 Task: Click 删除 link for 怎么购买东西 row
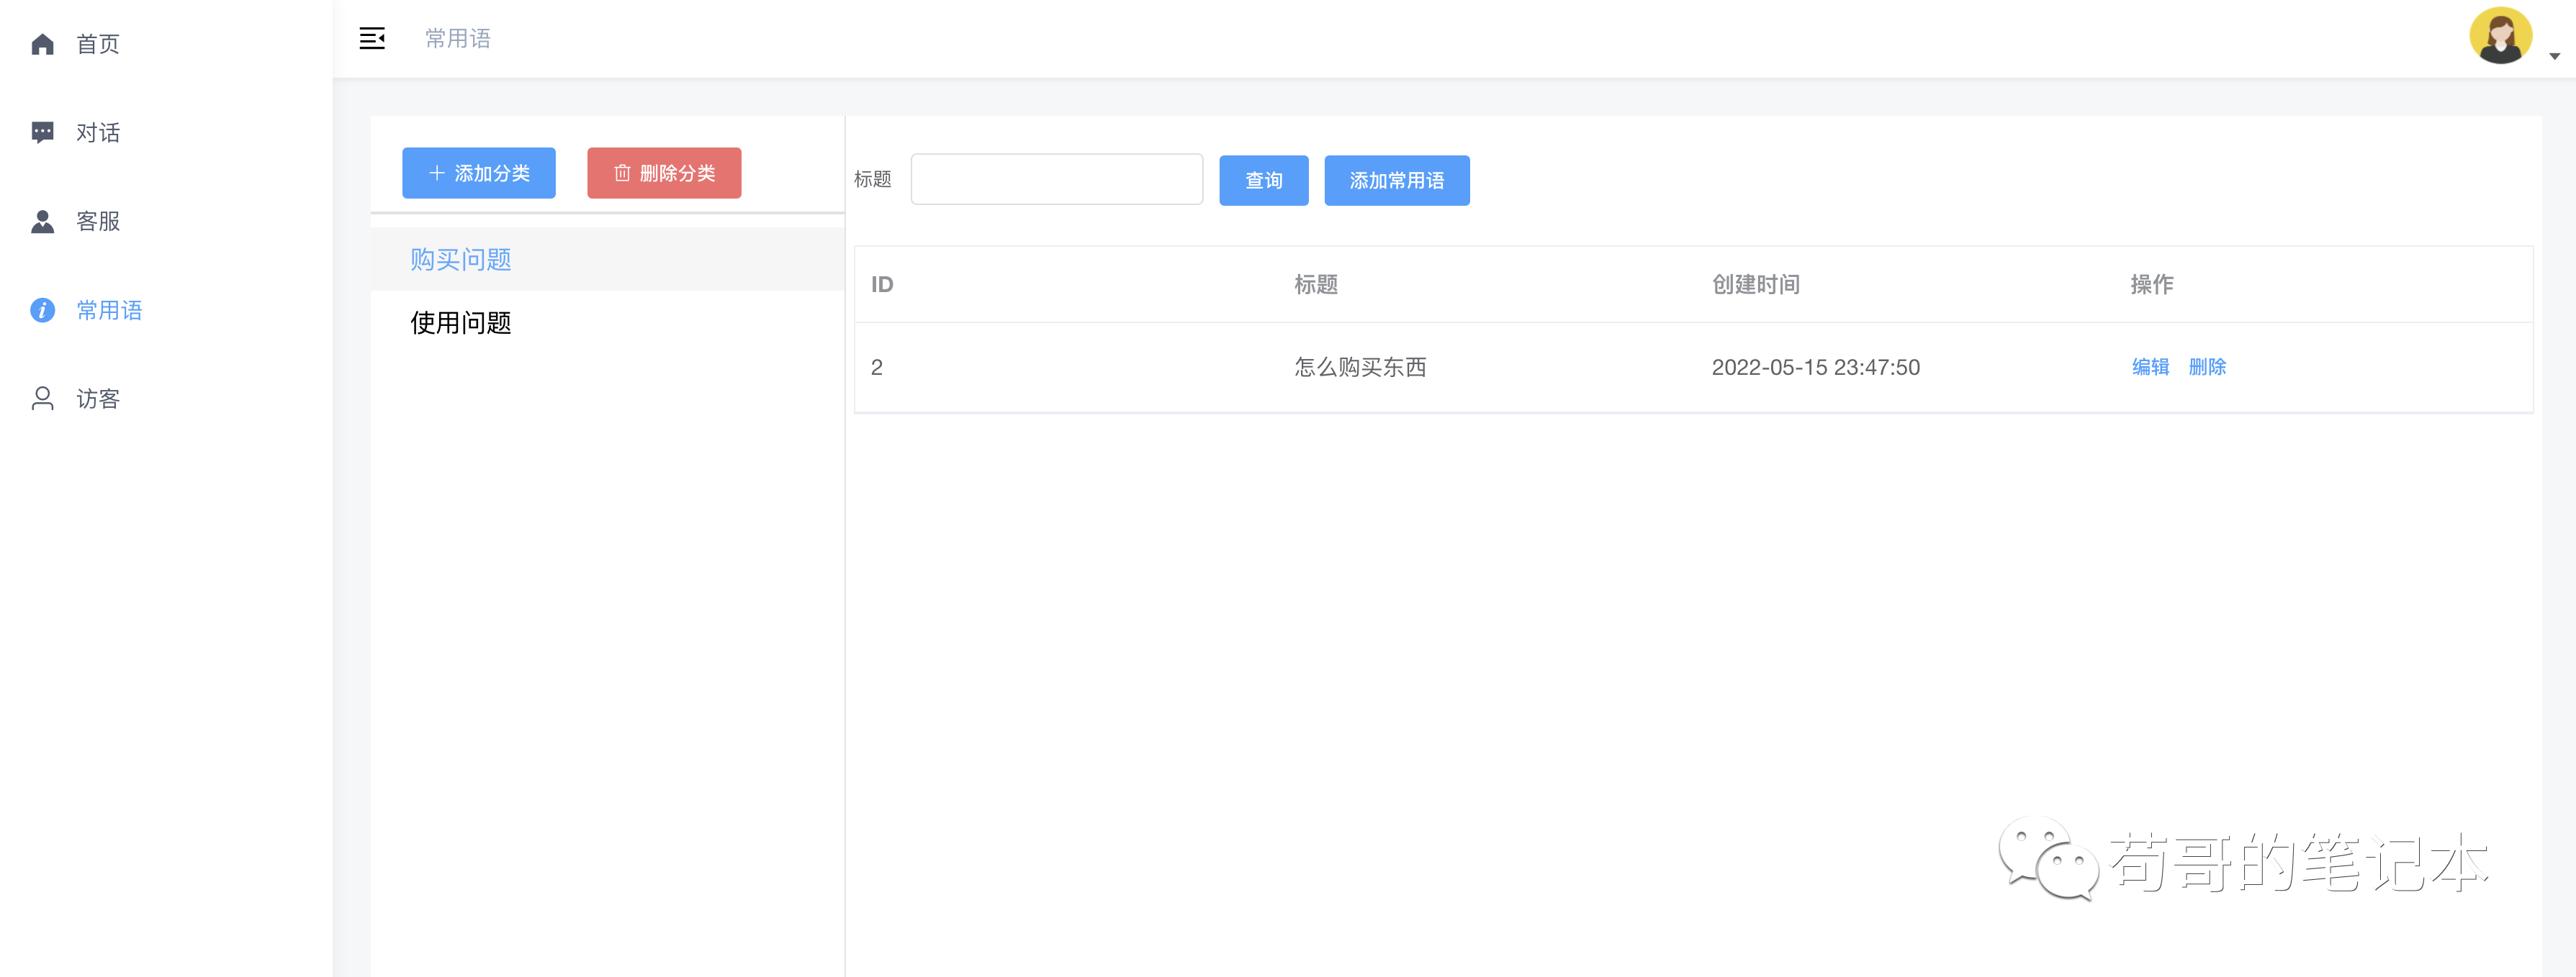point(2207,367)
